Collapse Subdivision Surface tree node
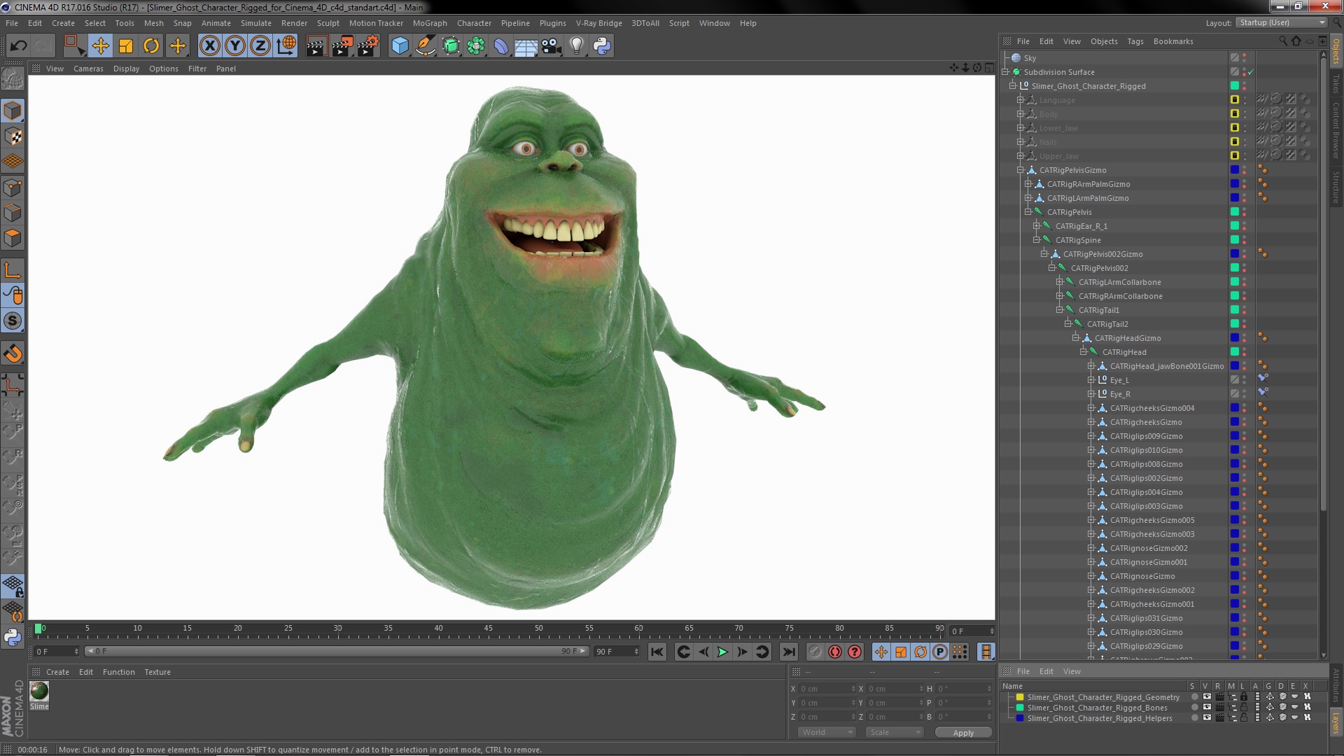Screen dimensions: 1344x756 [x=1005, y=72]
